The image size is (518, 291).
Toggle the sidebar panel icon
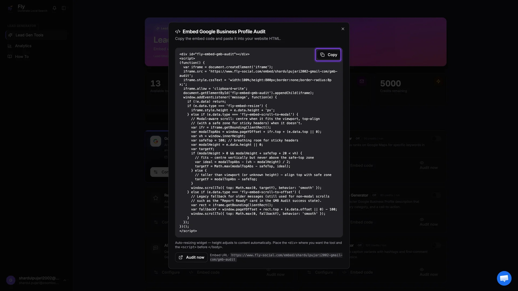[x=64, y=8]
